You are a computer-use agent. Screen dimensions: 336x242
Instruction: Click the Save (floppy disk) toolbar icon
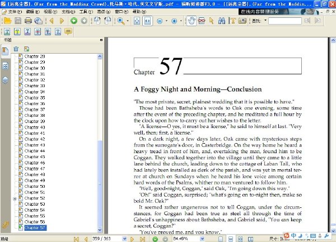(18, 21)
